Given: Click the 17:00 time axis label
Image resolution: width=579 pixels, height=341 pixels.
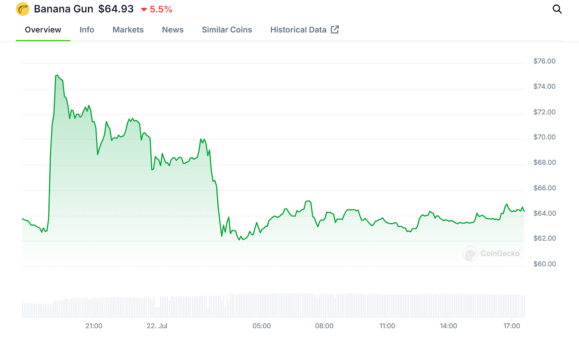Looking at the screenshot, I should pos(512,326).
